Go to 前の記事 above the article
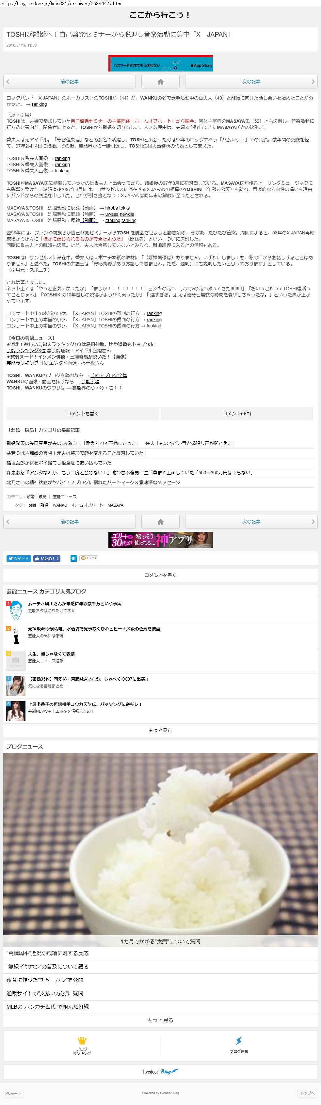The height and width of the screenshot is (1105, 321). (x=70, y=82)
